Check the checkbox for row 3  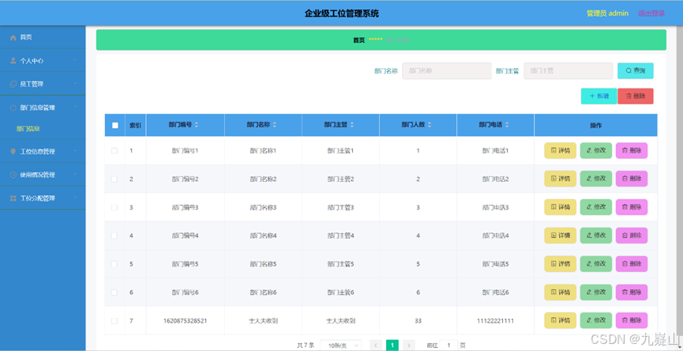[114, 208]
